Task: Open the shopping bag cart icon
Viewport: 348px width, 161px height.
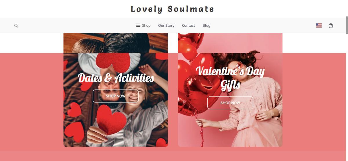Action: (x=331, y=25)
